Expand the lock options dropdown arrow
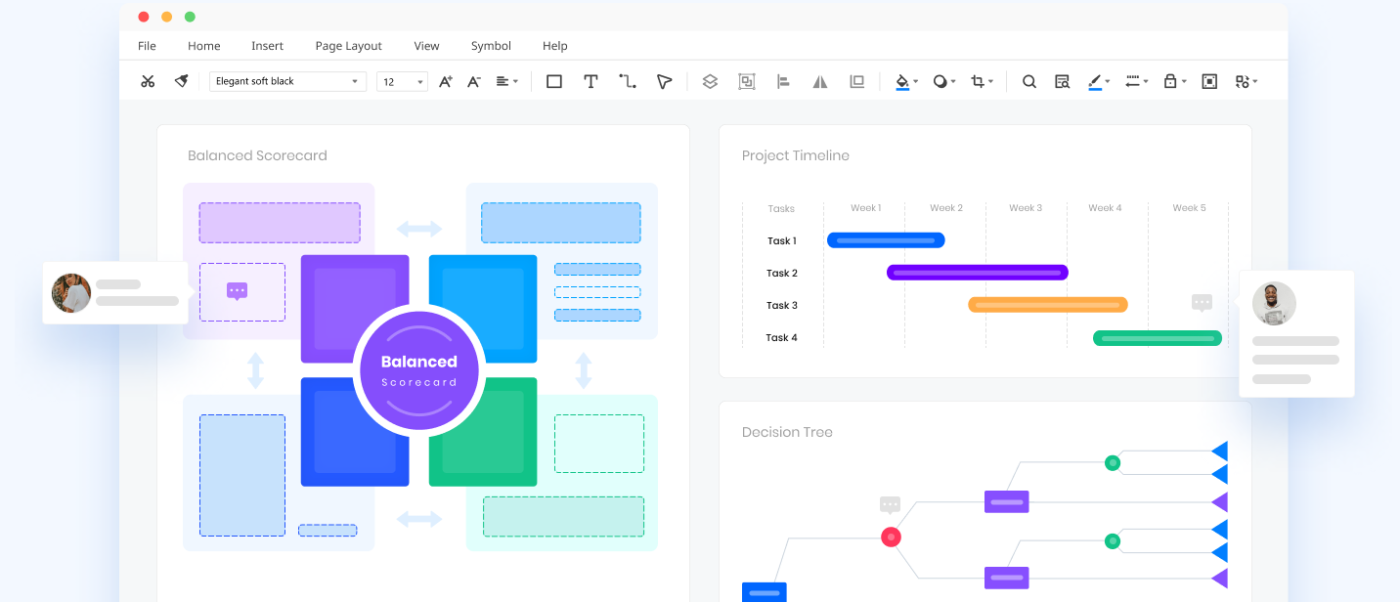Image resolution: width=1400 pixels, height=602 pixels. click(1184, 82)
